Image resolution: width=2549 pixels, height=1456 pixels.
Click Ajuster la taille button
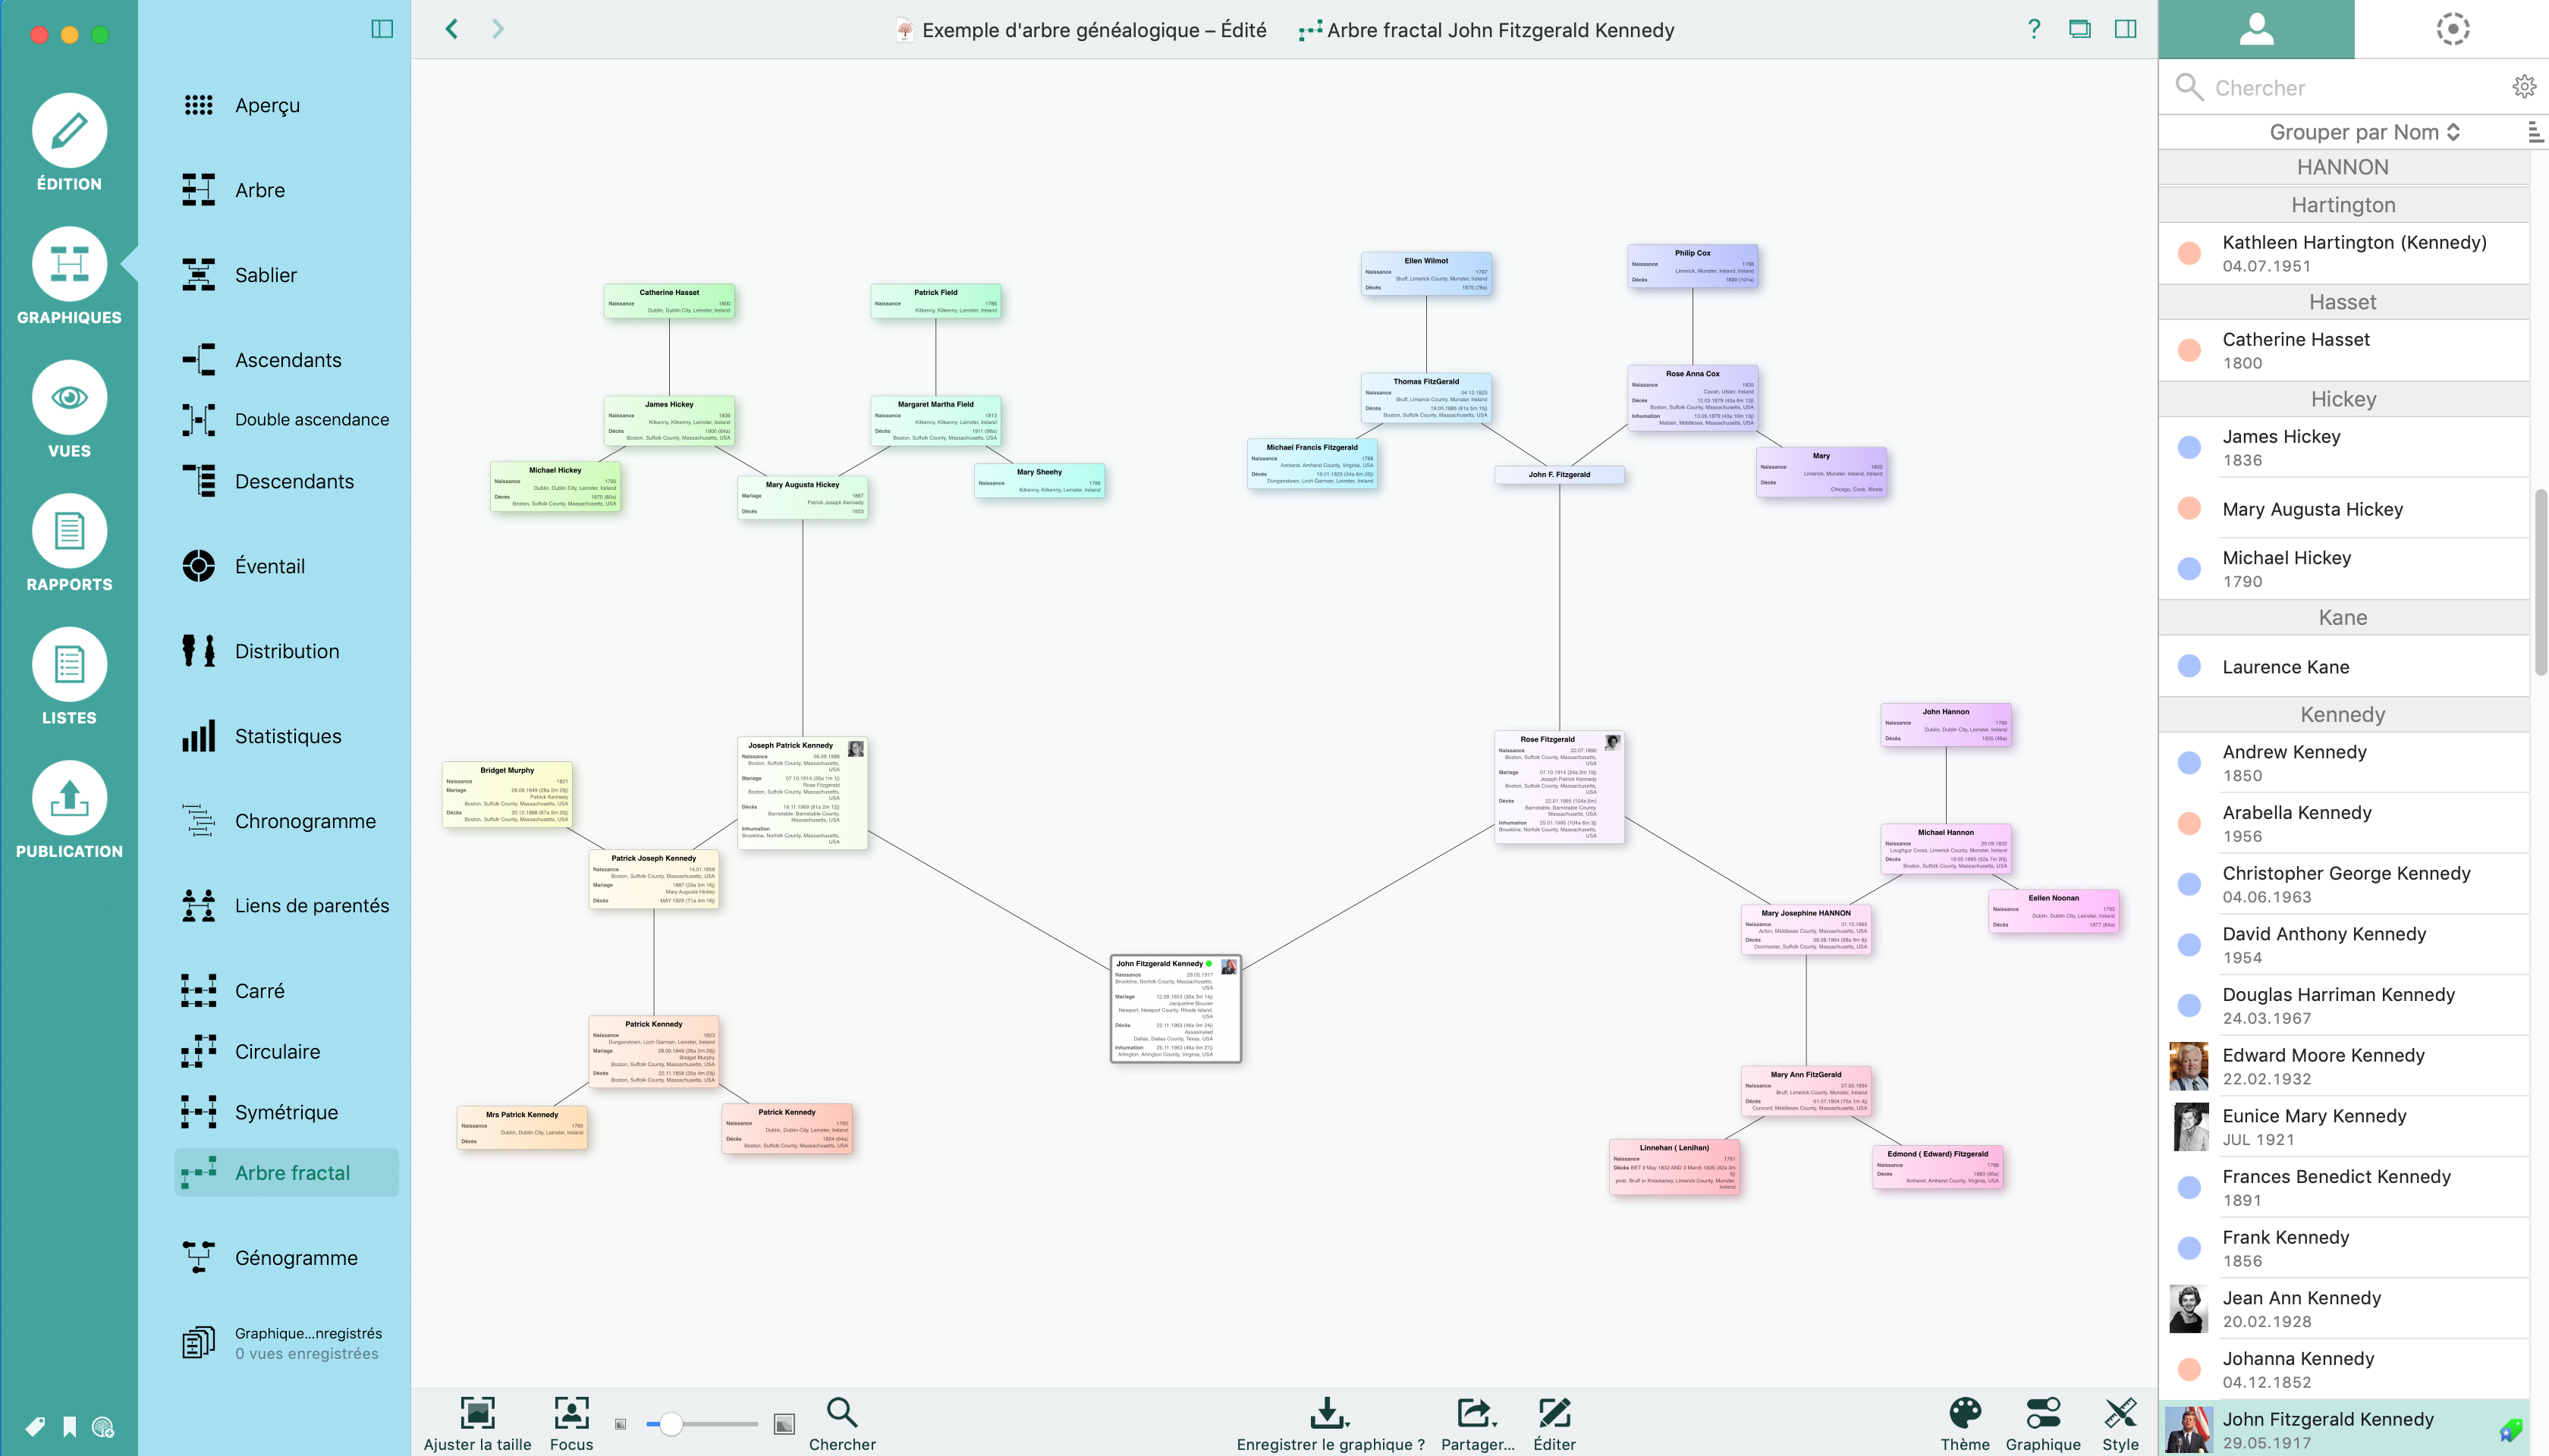click(x=477, y=1424)
